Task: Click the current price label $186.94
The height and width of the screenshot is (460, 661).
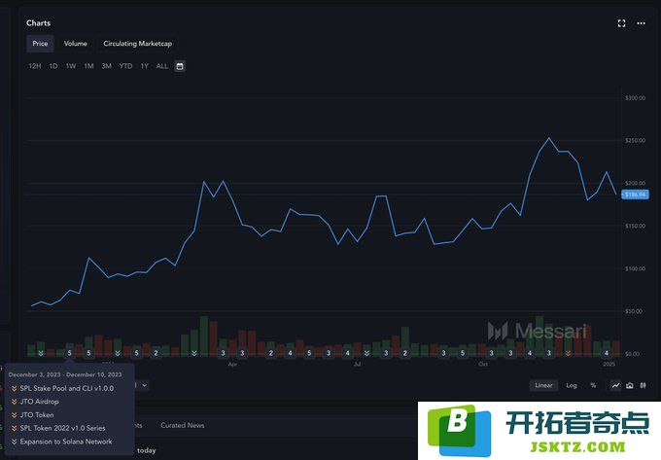Action: pos(635,195)
